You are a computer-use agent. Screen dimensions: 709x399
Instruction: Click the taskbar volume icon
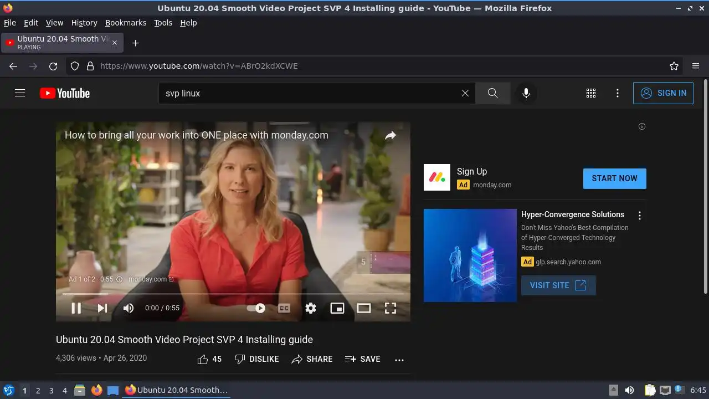(x=629, y=390)
